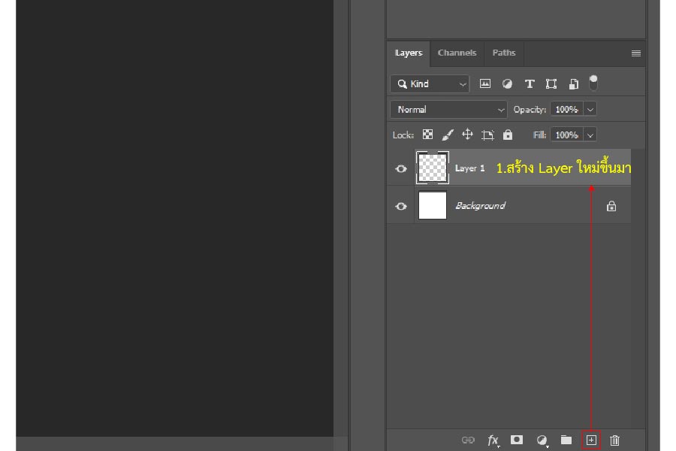Open the Kind filter dropdown
Viewport: 676px width, 451px height.
[x=430, y=83]
